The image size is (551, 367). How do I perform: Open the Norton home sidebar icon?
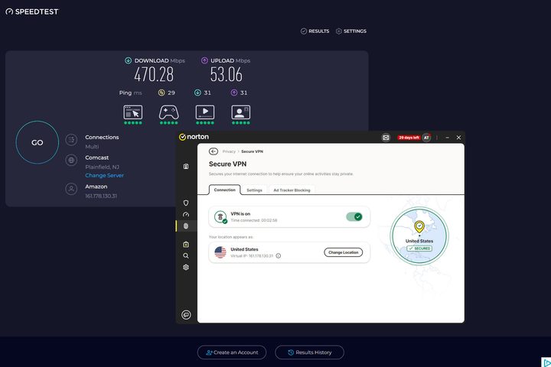click(186, 167)
